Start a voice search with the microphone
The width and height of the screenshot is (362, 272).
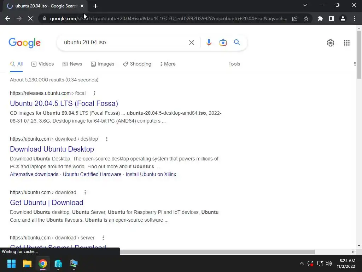click(209, 42)
